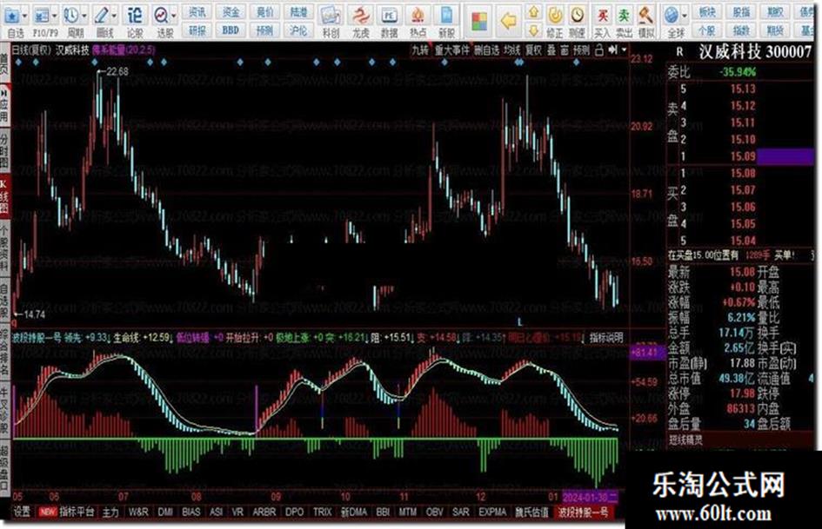Click the 资金 capital flow button
This screenshot has width=822, height=529.
pos(231,12)
